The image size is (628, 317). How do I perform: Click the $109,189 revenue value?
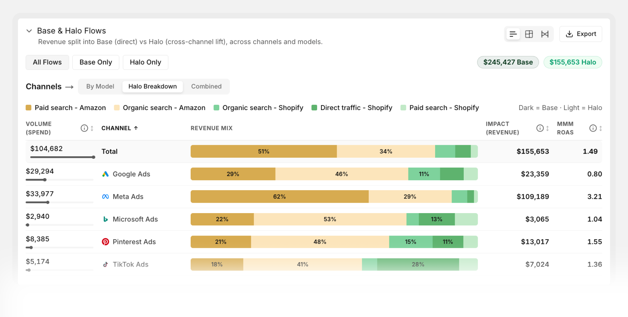(x=533, y=197)
